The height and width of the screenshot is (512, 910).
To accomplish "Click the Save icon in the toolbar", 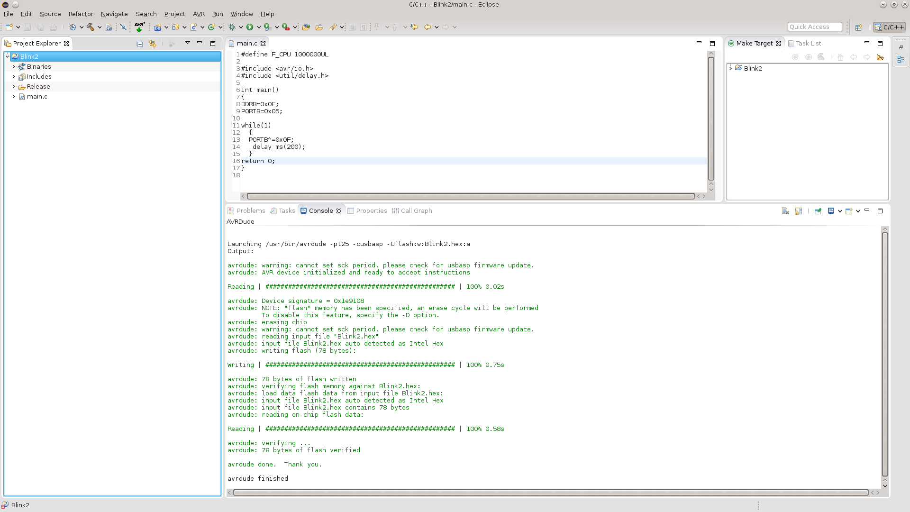I will click(27, 27).
